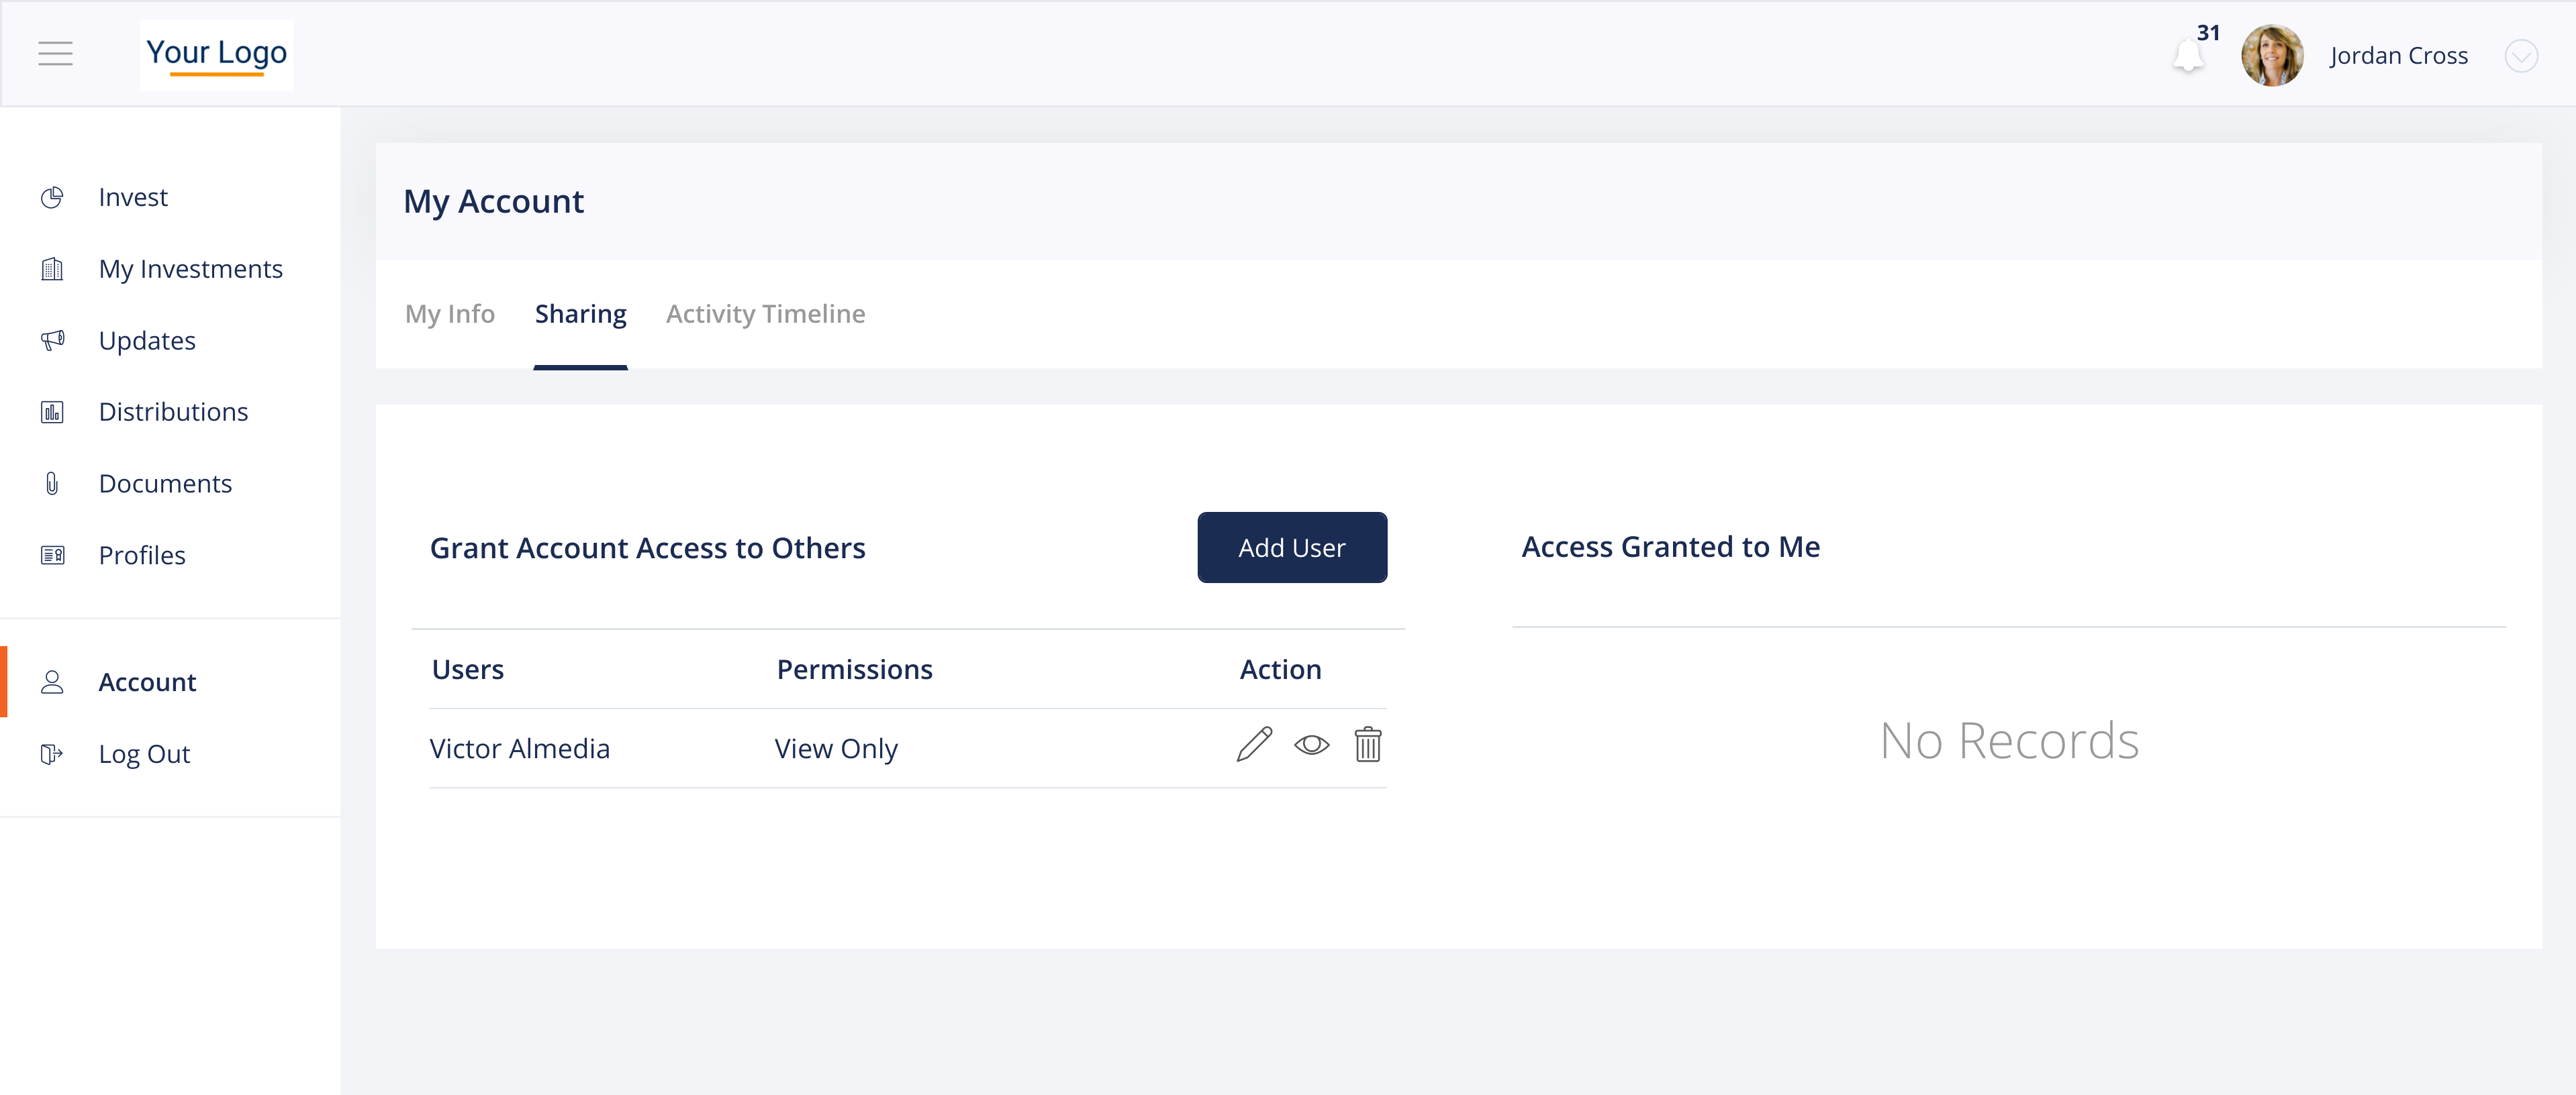Click the notifications bell icon
The width and height of the screenshot is (2576, 1095).
(x=2188, y=56)
